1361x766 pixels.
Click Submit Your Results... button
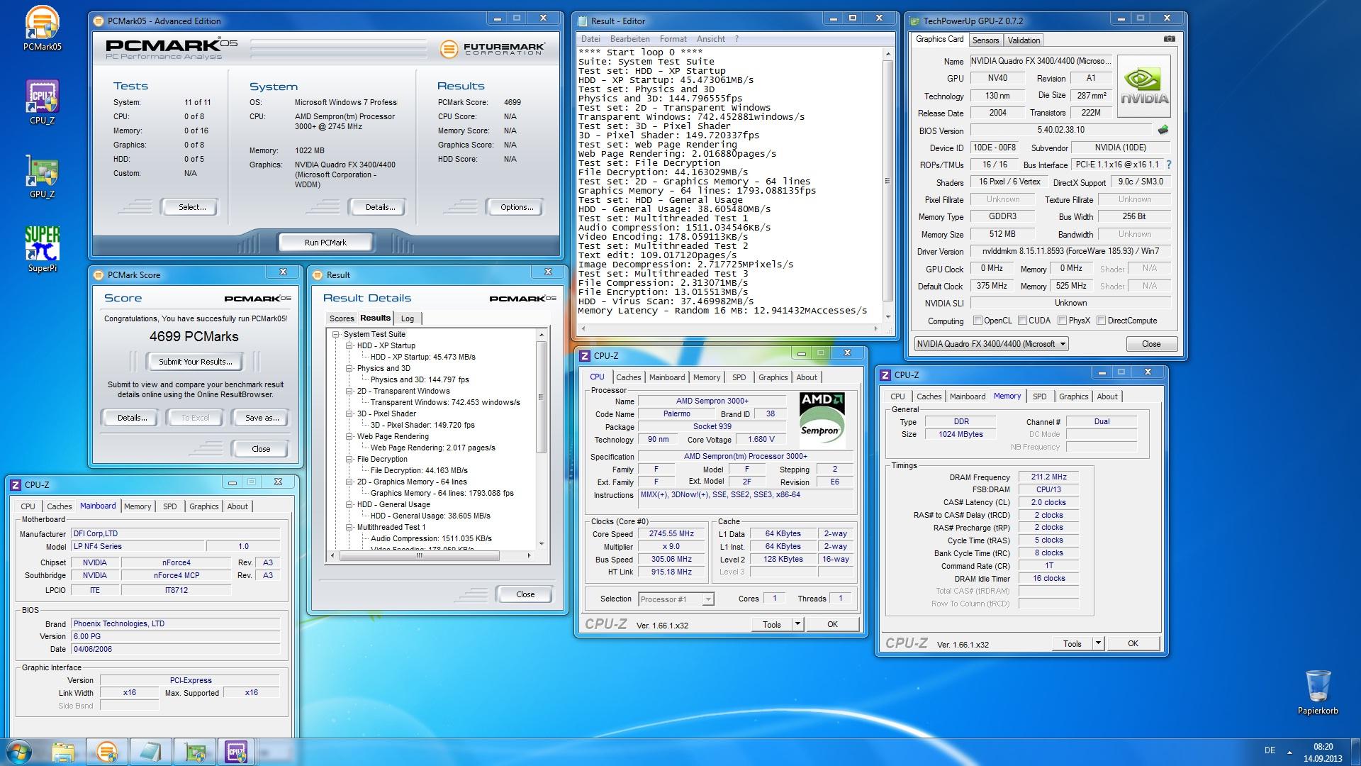pos(195,362)
